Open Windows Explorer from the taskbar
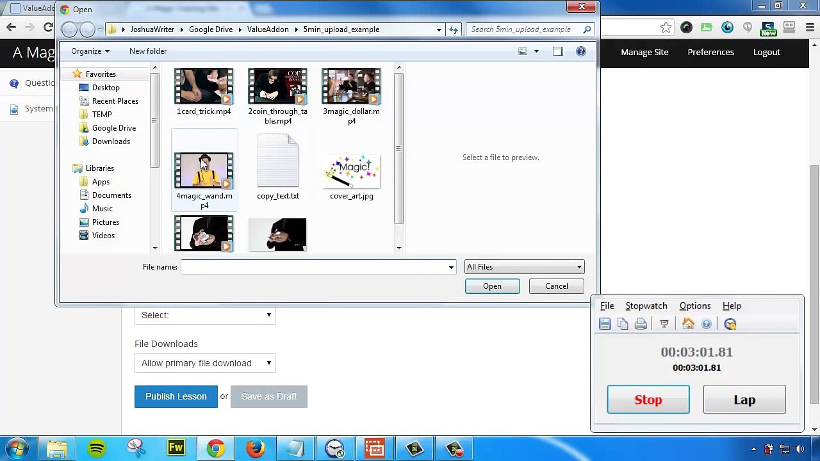Image resolution: width=820 pixels, height=461 pixels. 57,448
